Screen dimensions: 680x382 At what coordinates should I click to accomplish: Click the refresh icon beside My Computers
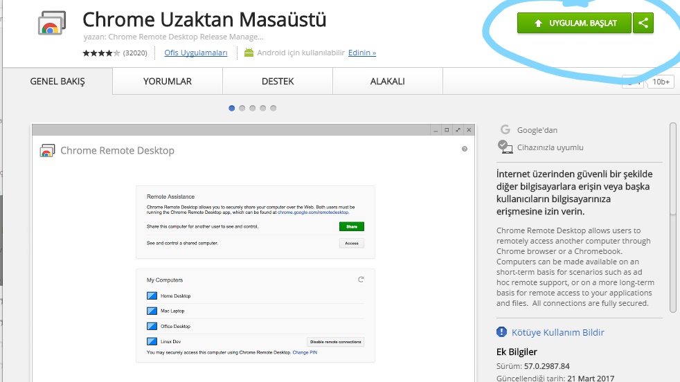pos(361,280)
